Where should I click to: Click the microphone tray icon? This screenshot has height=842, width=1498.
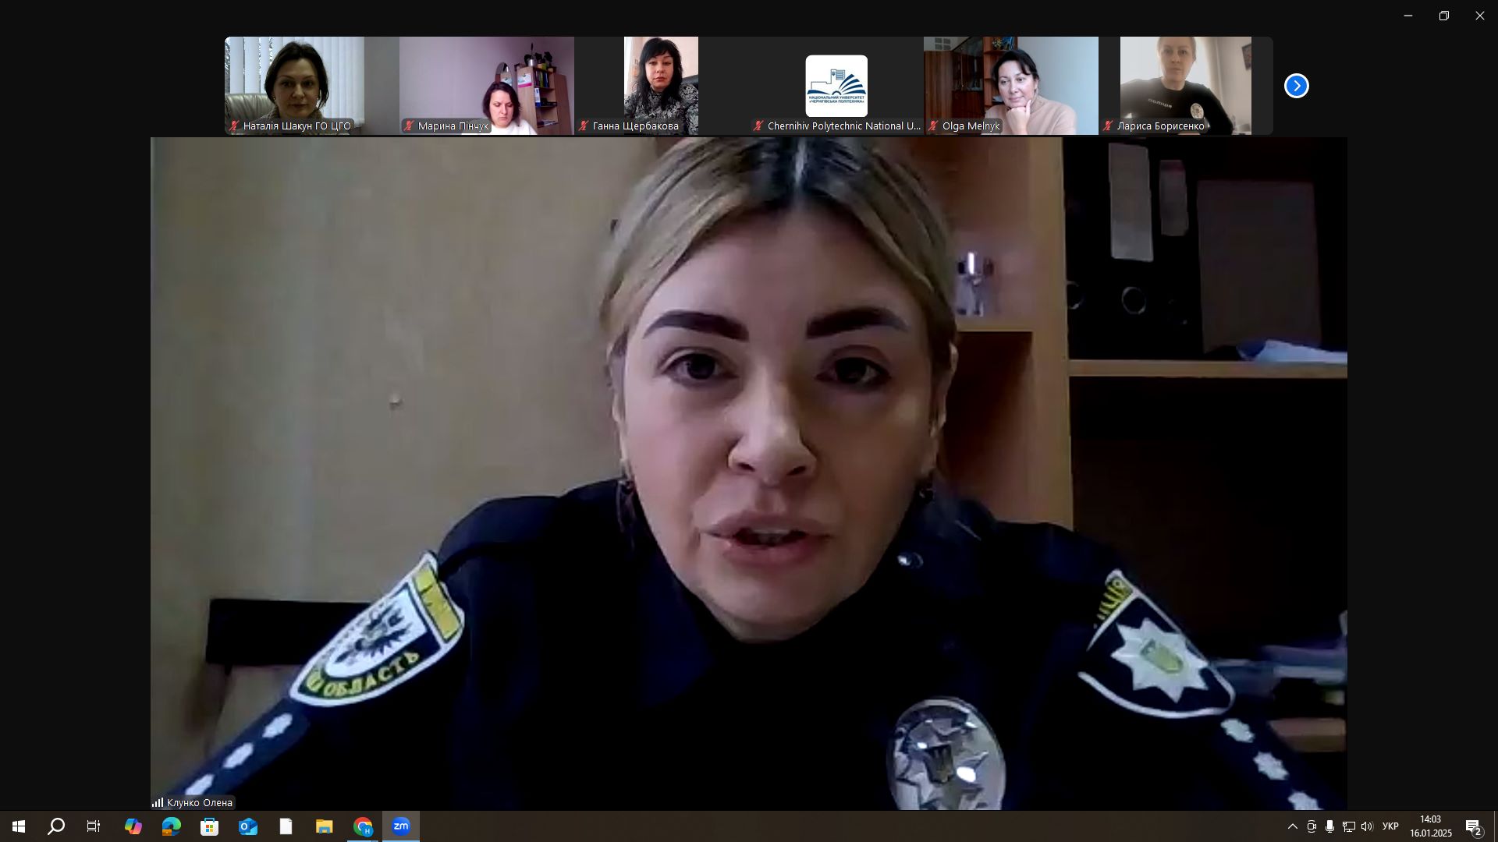pos(1329,826)
